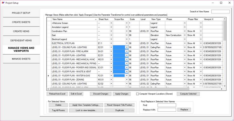Open Edit in Excel

[76, 94]
